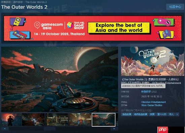Viewport: 185px width, 133px height.
Task: Select the 动作角色扮演 tag
Action: pyautogui.click(x=141, y=114)
